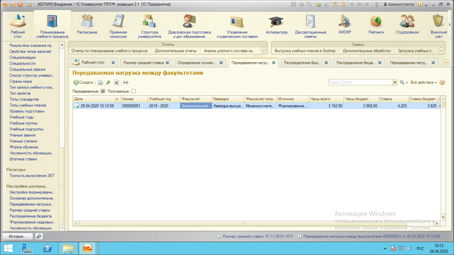Select the cell 28.04.2020 10:12:59
The height and width of the screenshot is (255, 454).
[x=97, y=106]
